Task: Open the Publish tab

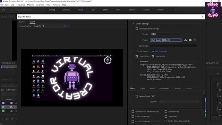Action: click(x=188, y=89)
